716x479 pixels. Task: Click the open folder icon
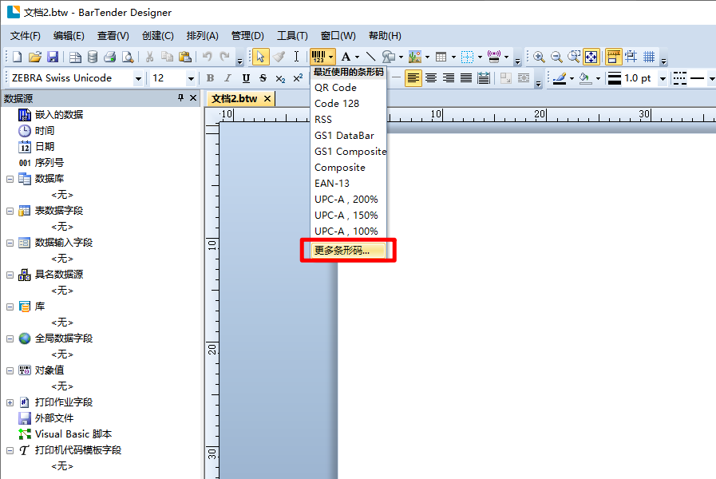35,57
